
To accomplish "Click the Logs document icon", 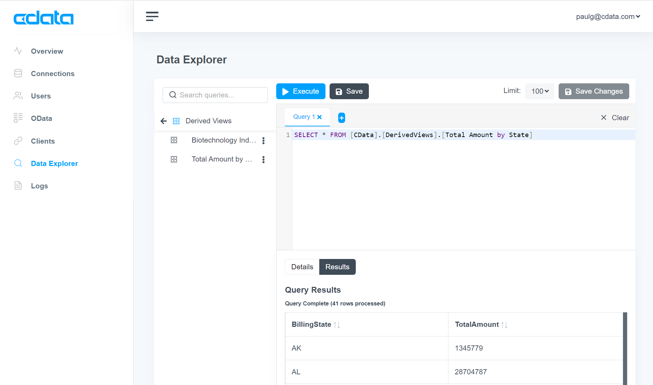I will point(18,186).
